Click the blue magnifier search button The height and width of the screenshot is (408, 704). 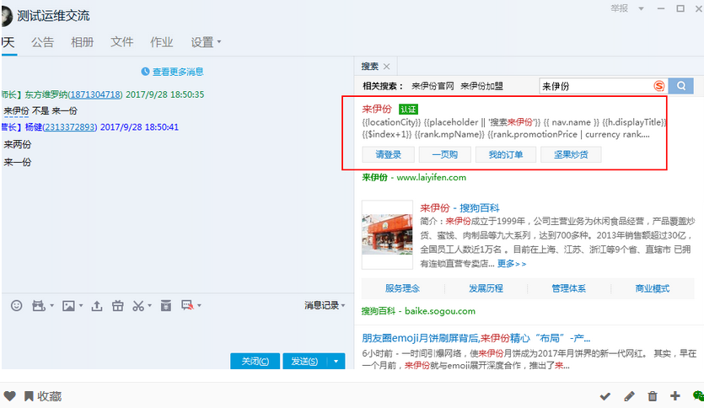coord(681,86)
